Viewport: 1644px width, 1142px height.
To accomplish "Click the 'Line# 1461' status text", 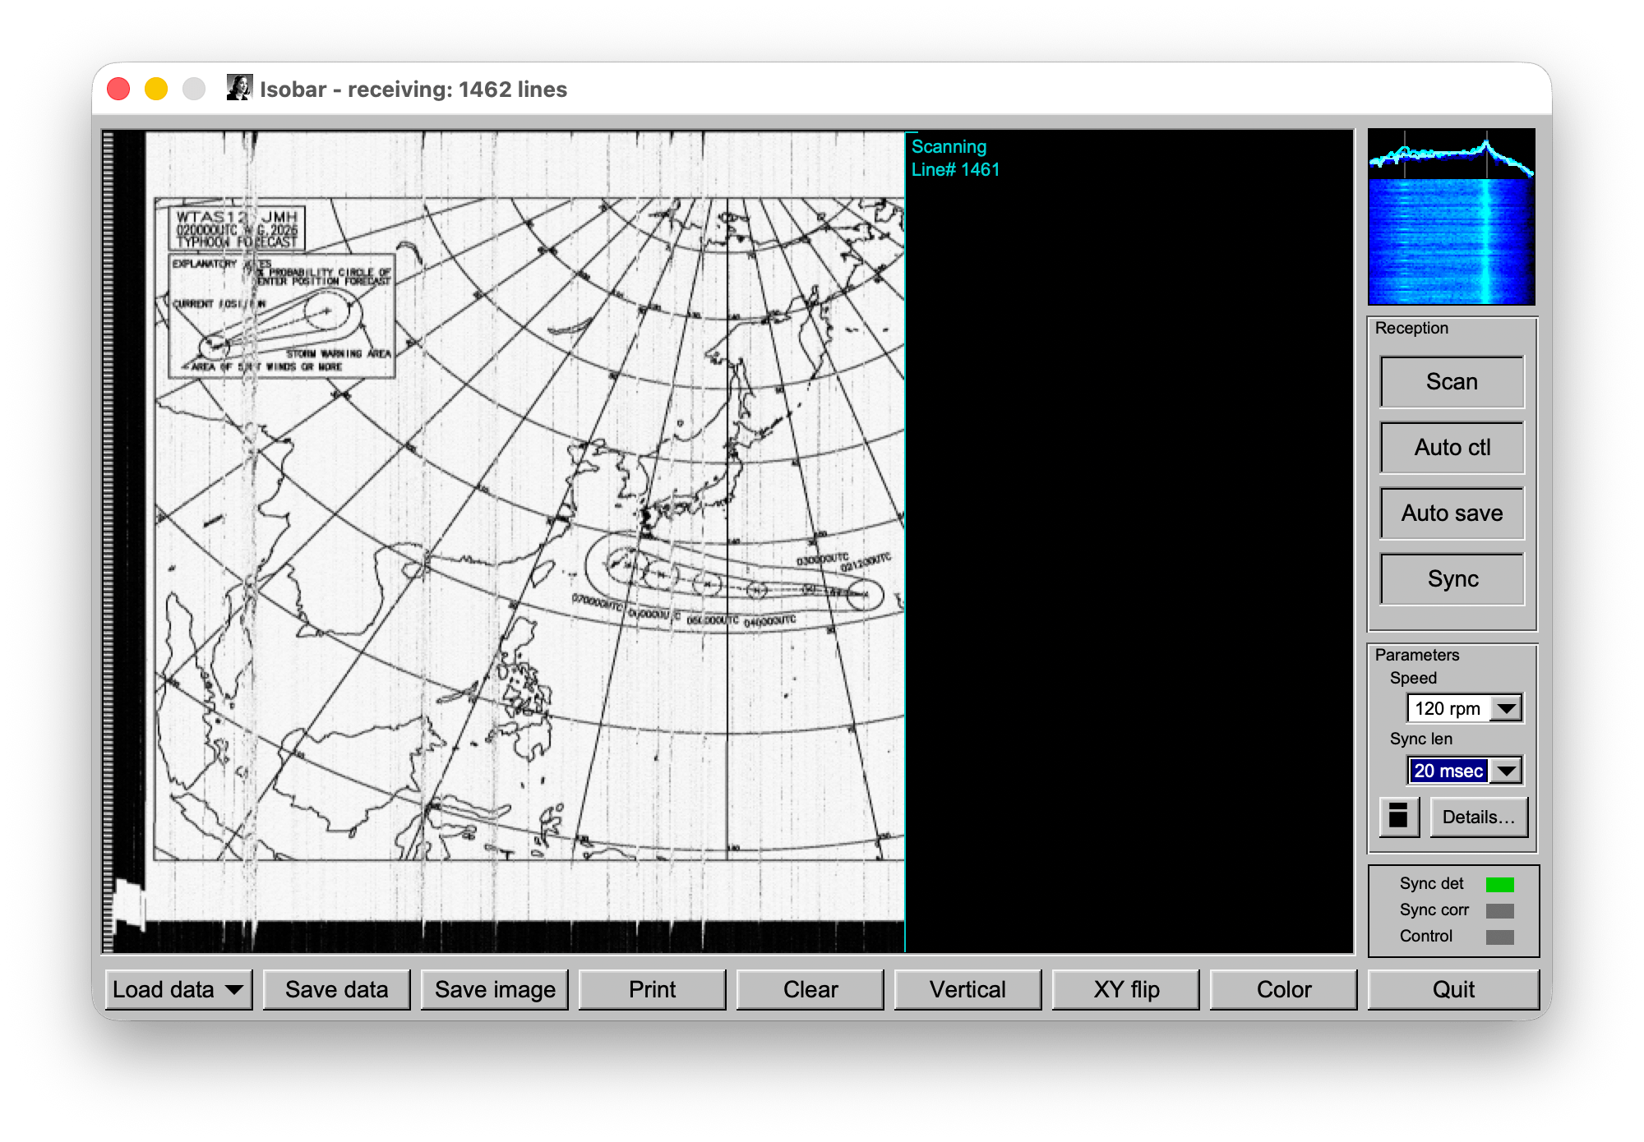I will 955,169.
